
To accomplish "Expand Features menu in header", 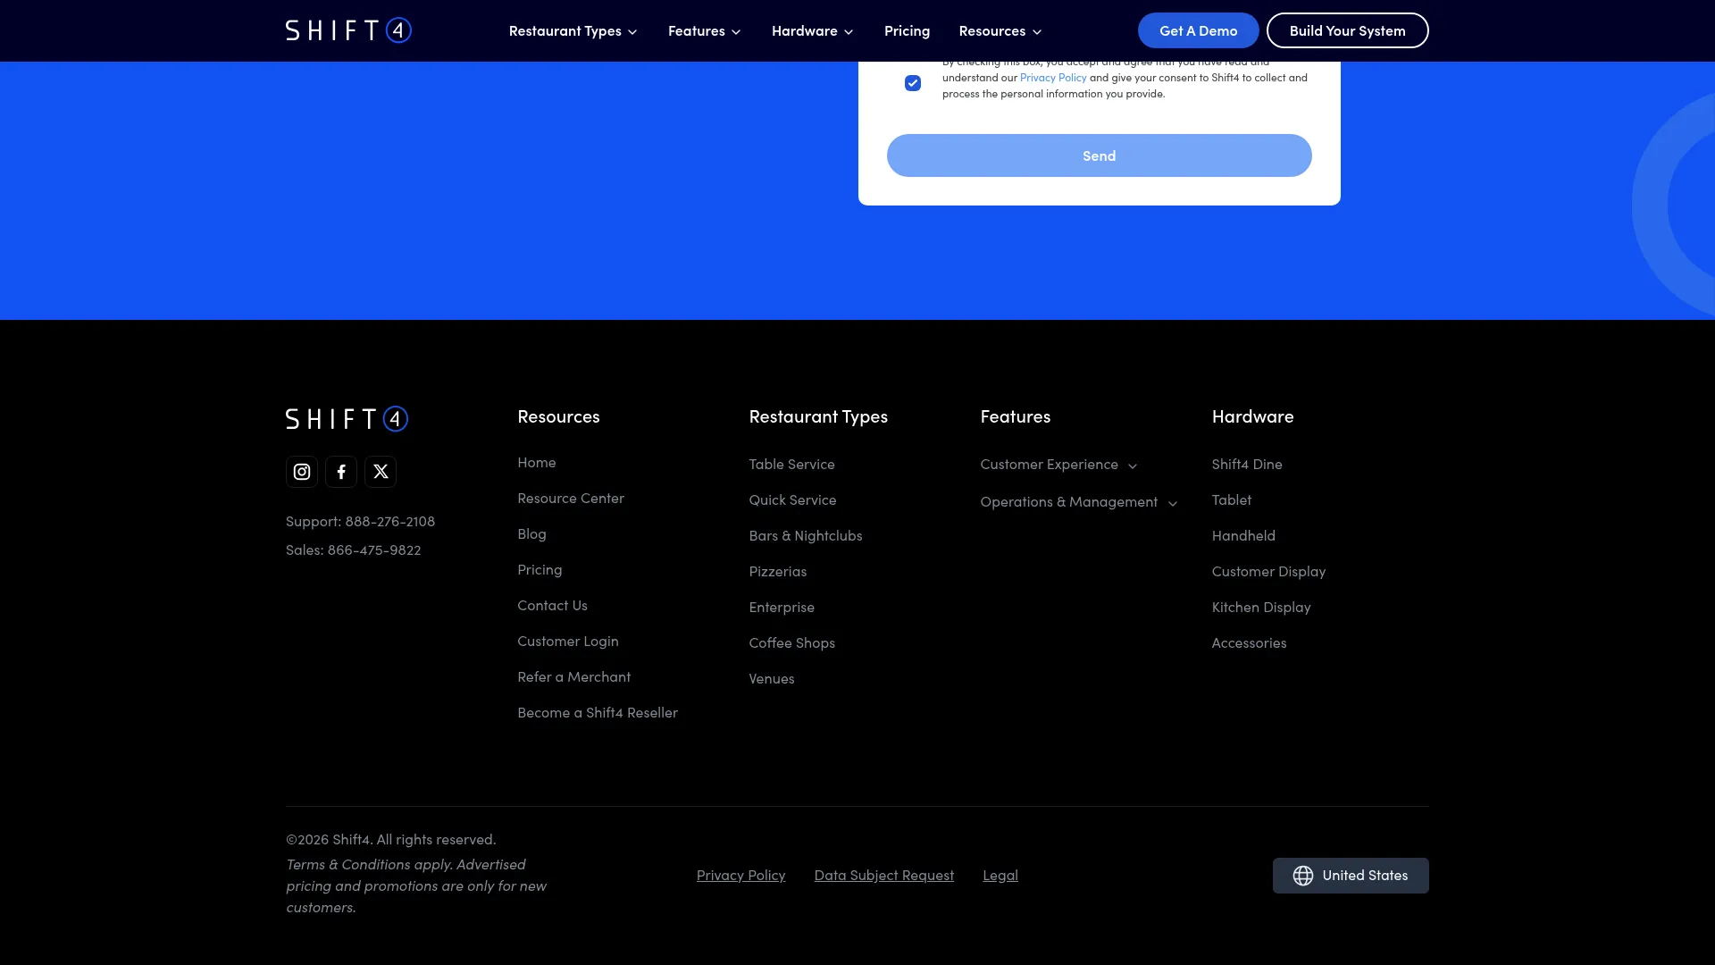I will click(x=705, y=31).
